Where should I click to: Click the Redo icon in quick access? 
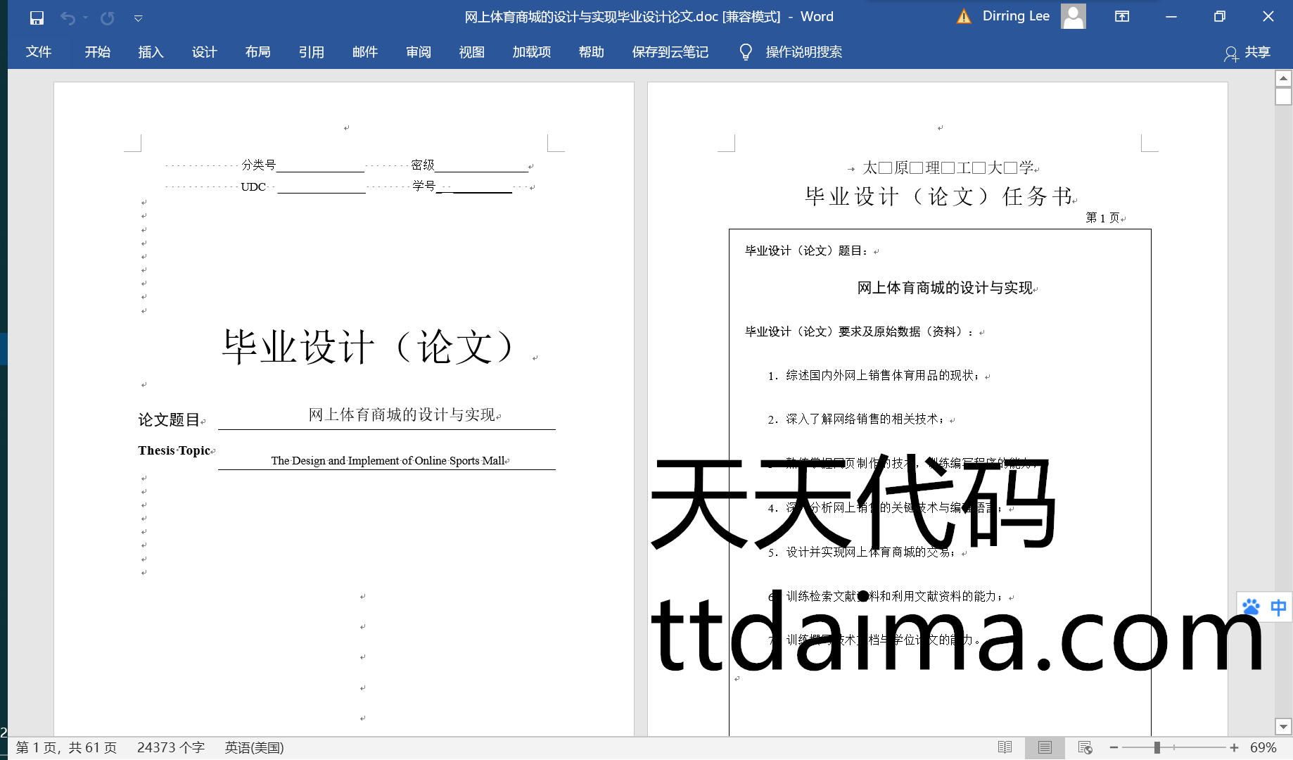coord(107,18)
